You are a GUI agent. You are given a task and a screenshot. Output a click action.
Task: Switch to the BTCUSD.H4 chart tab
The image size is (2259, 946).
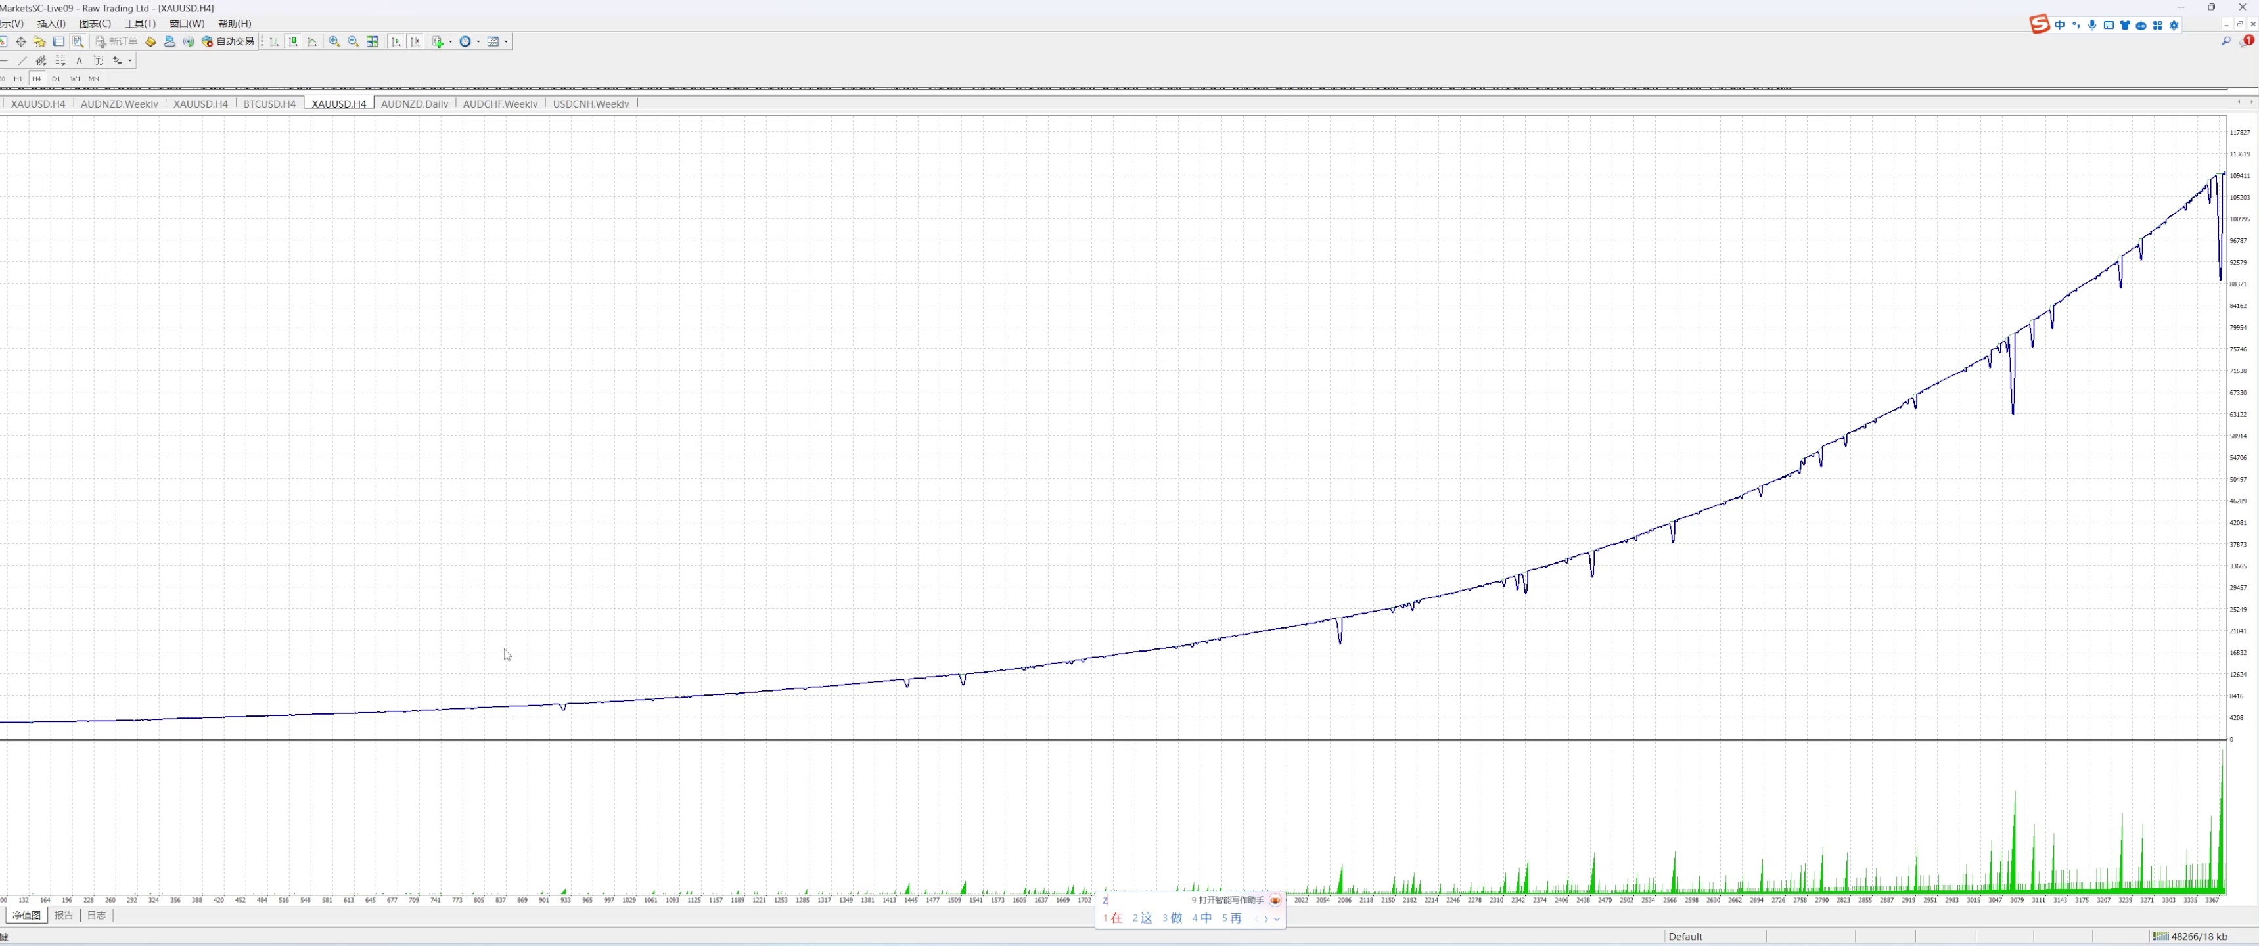click(x=269, y=104)
